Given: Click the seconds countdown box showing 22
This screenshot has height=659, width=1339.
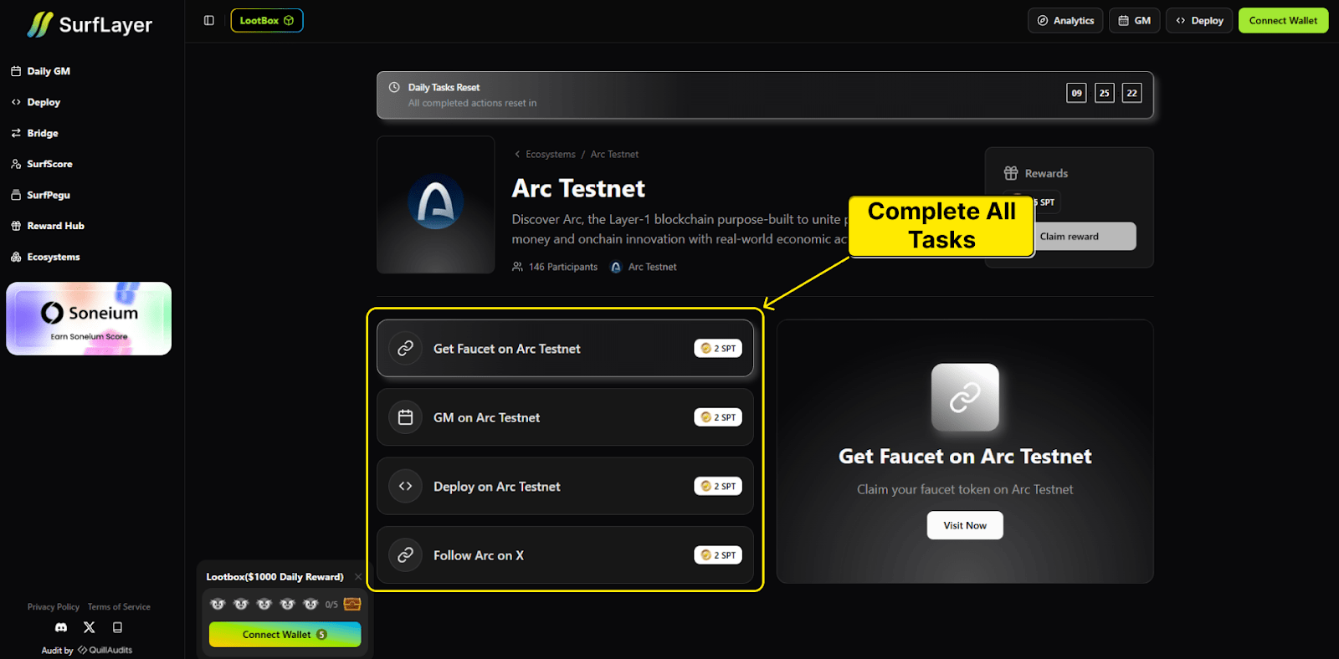Looking at the screenshot, I should pos(1132,93).
